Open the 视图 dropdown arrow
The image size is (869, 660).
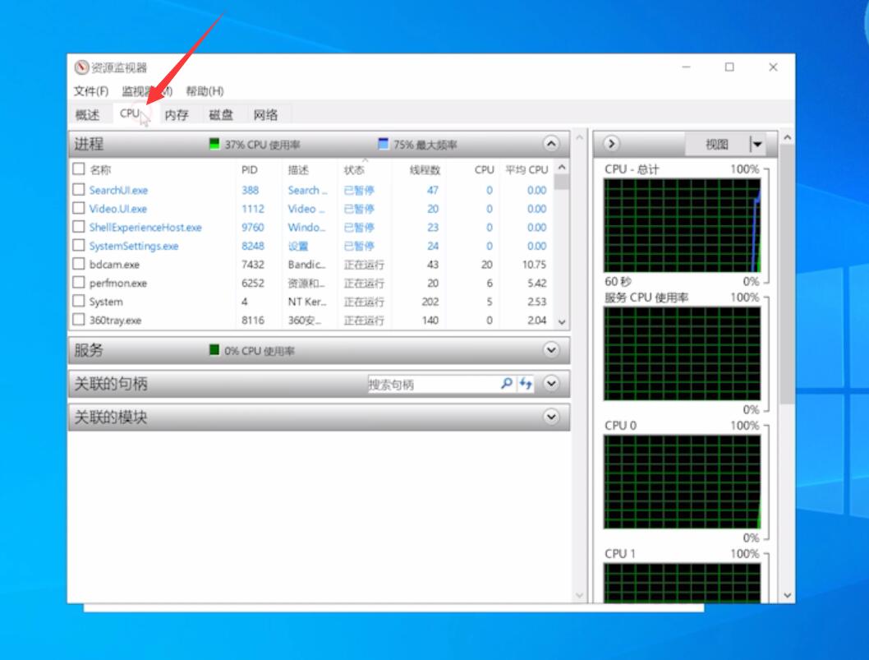coord(757,145)
